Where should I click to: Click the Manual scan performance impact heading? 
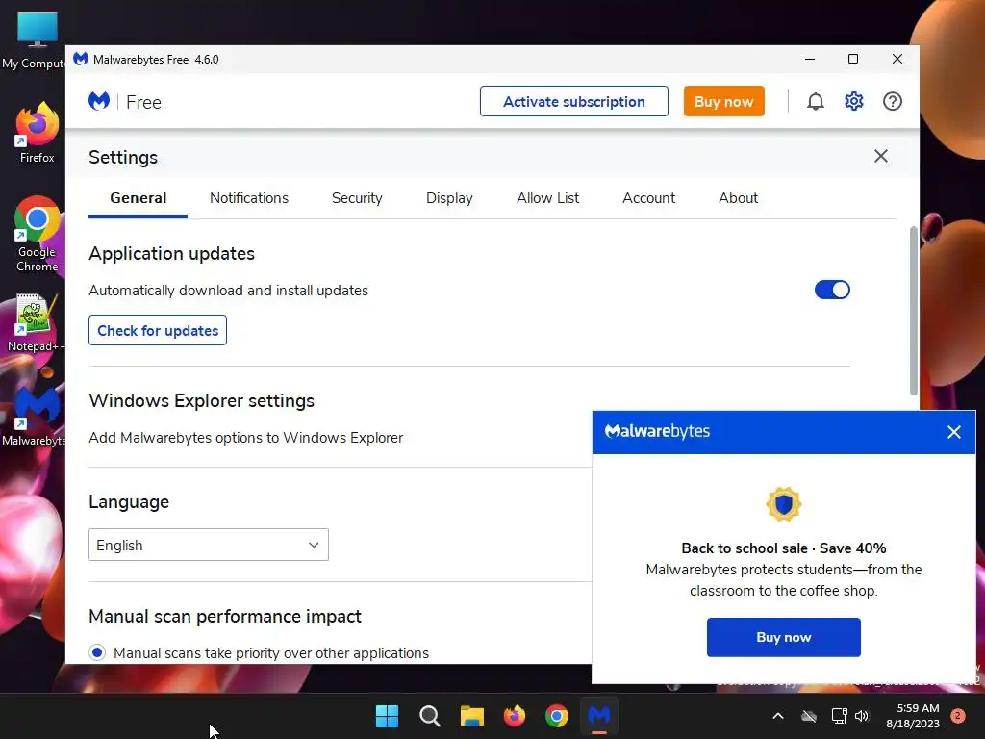[x=225, y=617]
